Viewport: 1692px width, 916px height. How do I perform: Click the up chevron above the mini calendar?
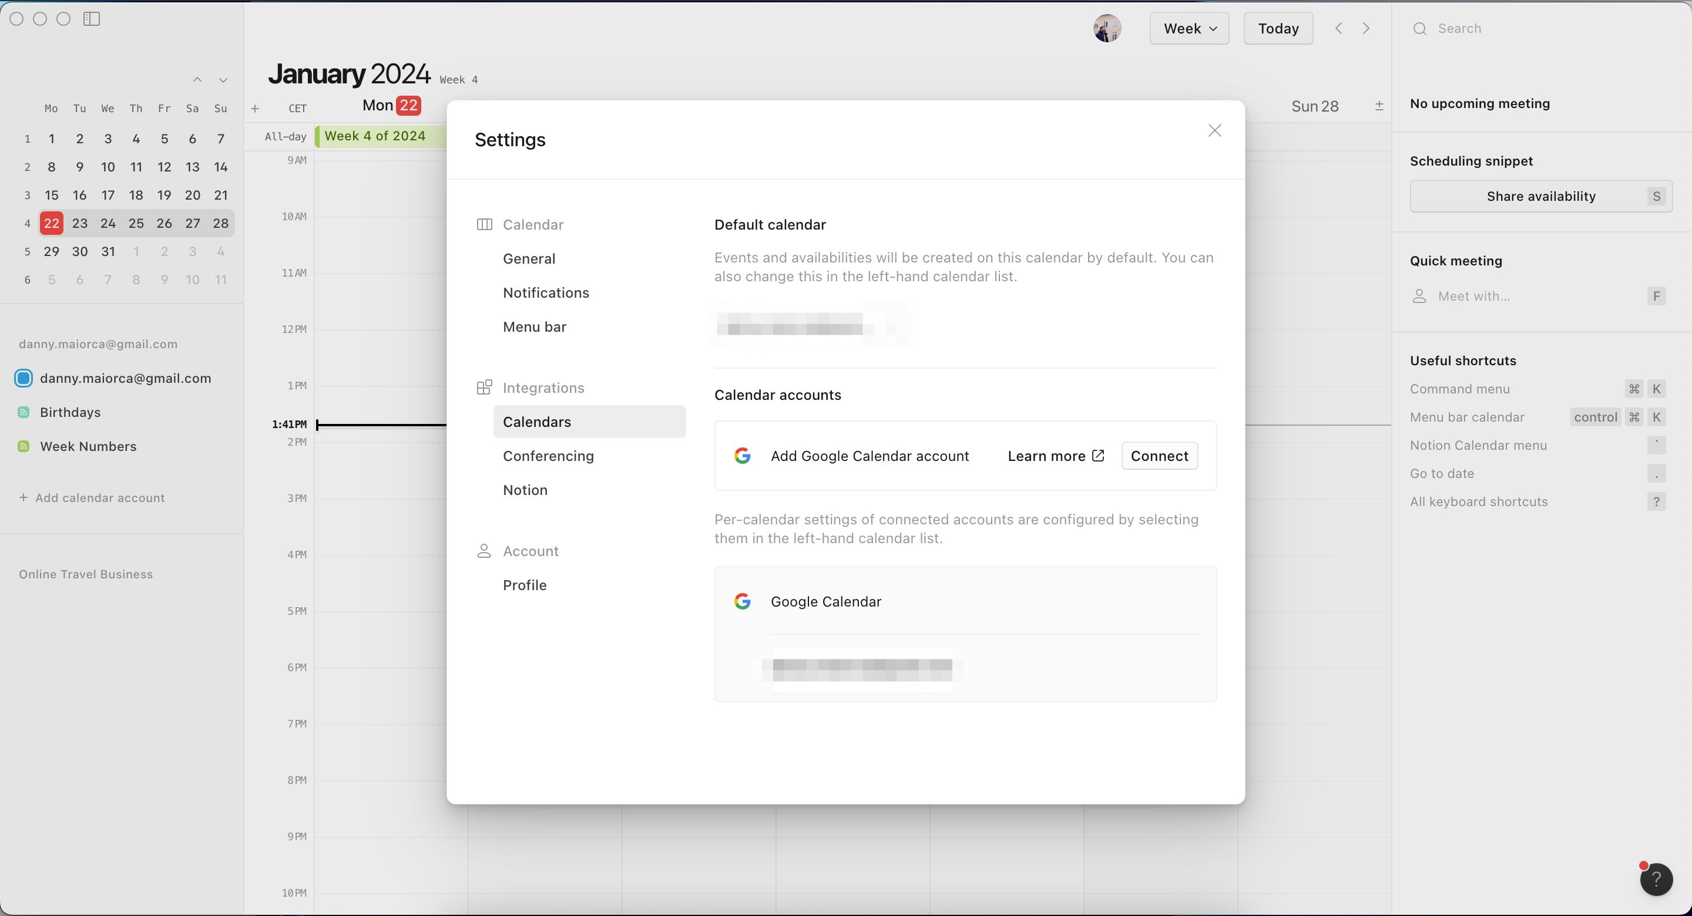(x=197, y=79)
